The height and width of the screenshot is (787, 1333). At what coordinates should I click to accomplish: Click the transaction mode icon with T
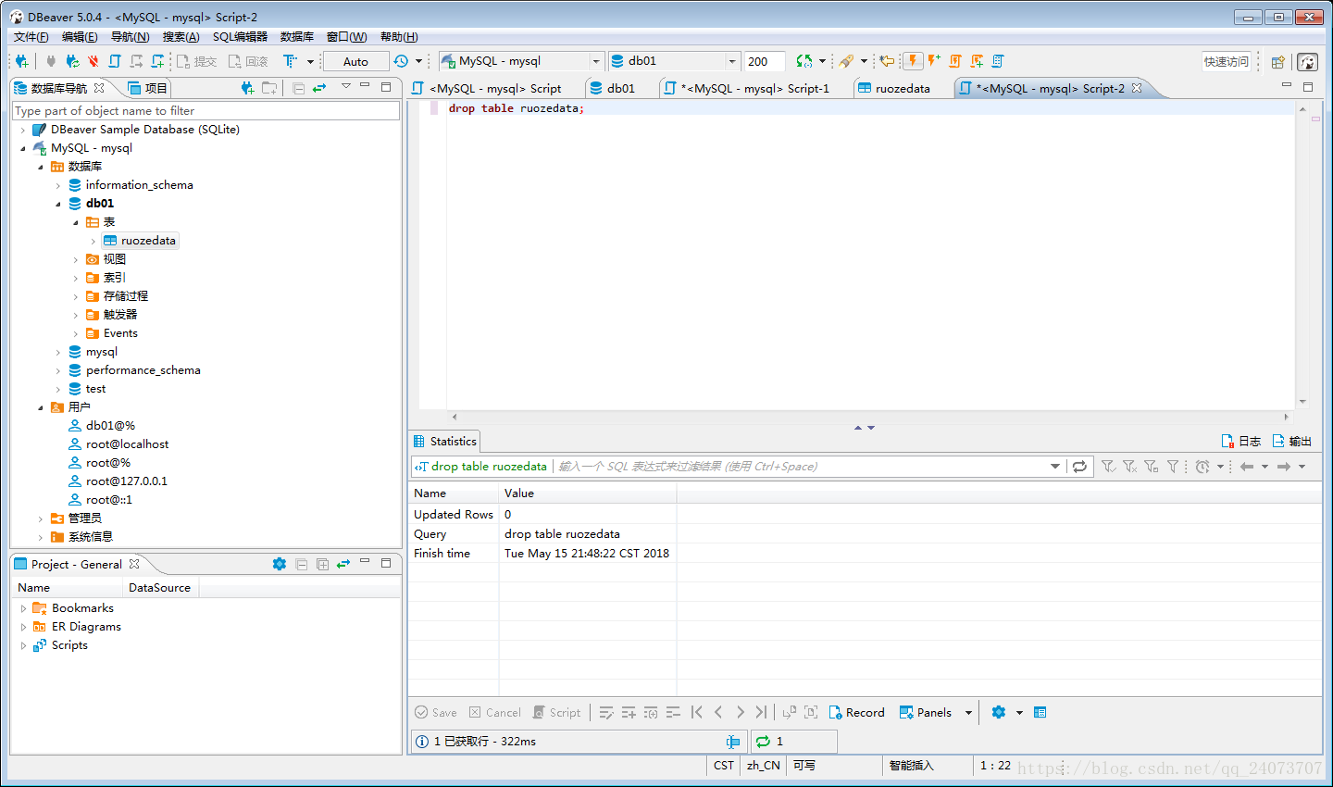[291, 61]
